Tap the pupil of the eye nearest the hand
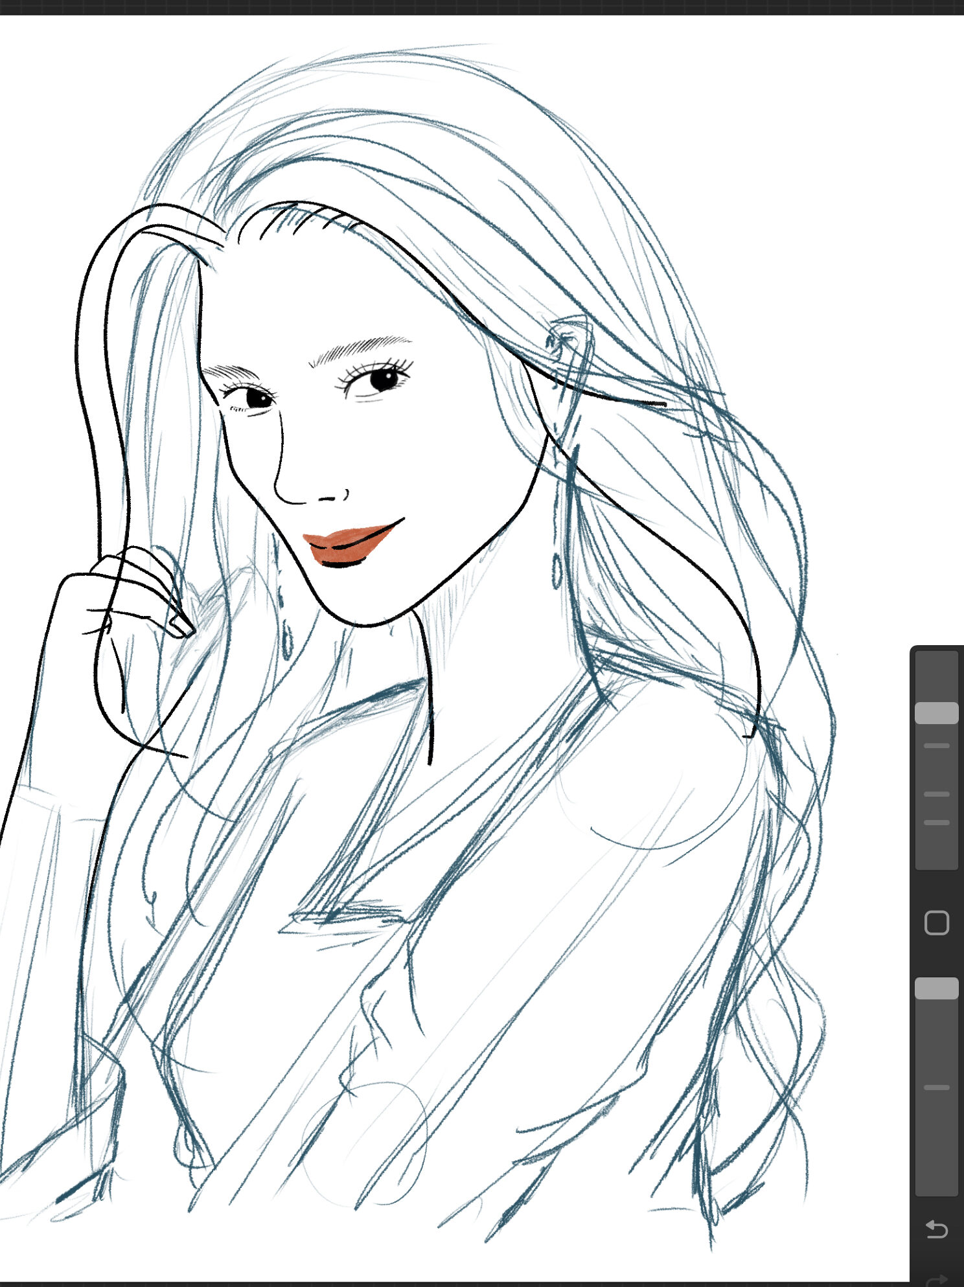Screen dimensions: 964x1287 [x=259, y=398]
